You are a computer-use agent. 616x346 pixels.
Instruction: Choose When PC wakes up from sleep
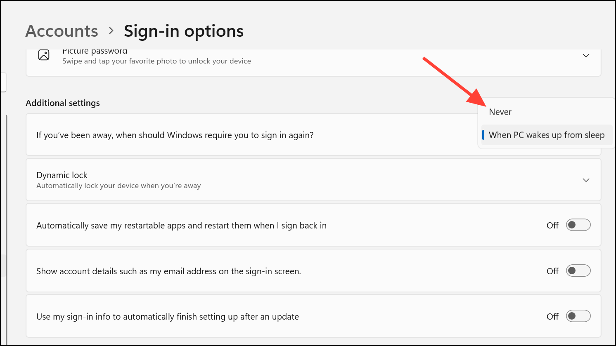[x=546, y=135]
